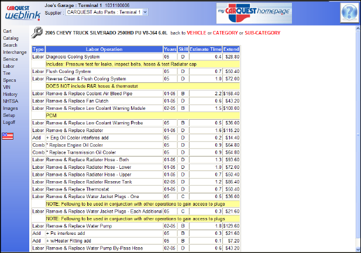Open Cart in the sidebar

[7, 31]
